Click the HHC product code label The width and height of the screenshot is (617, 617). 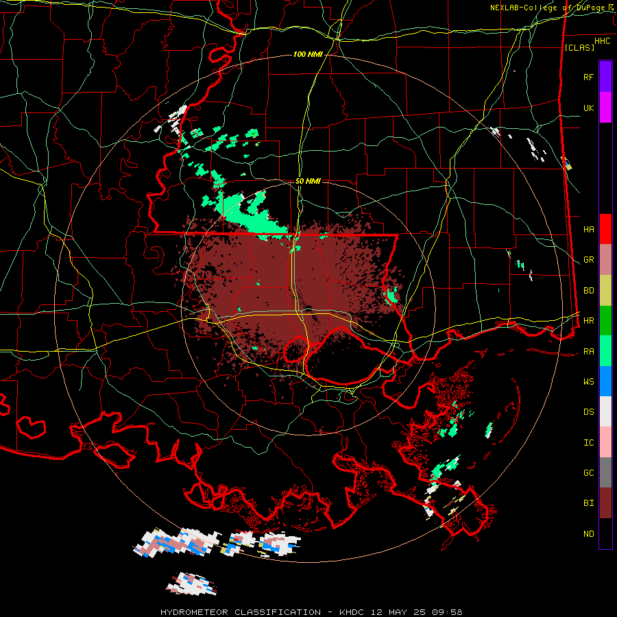(x=602, y=41)
